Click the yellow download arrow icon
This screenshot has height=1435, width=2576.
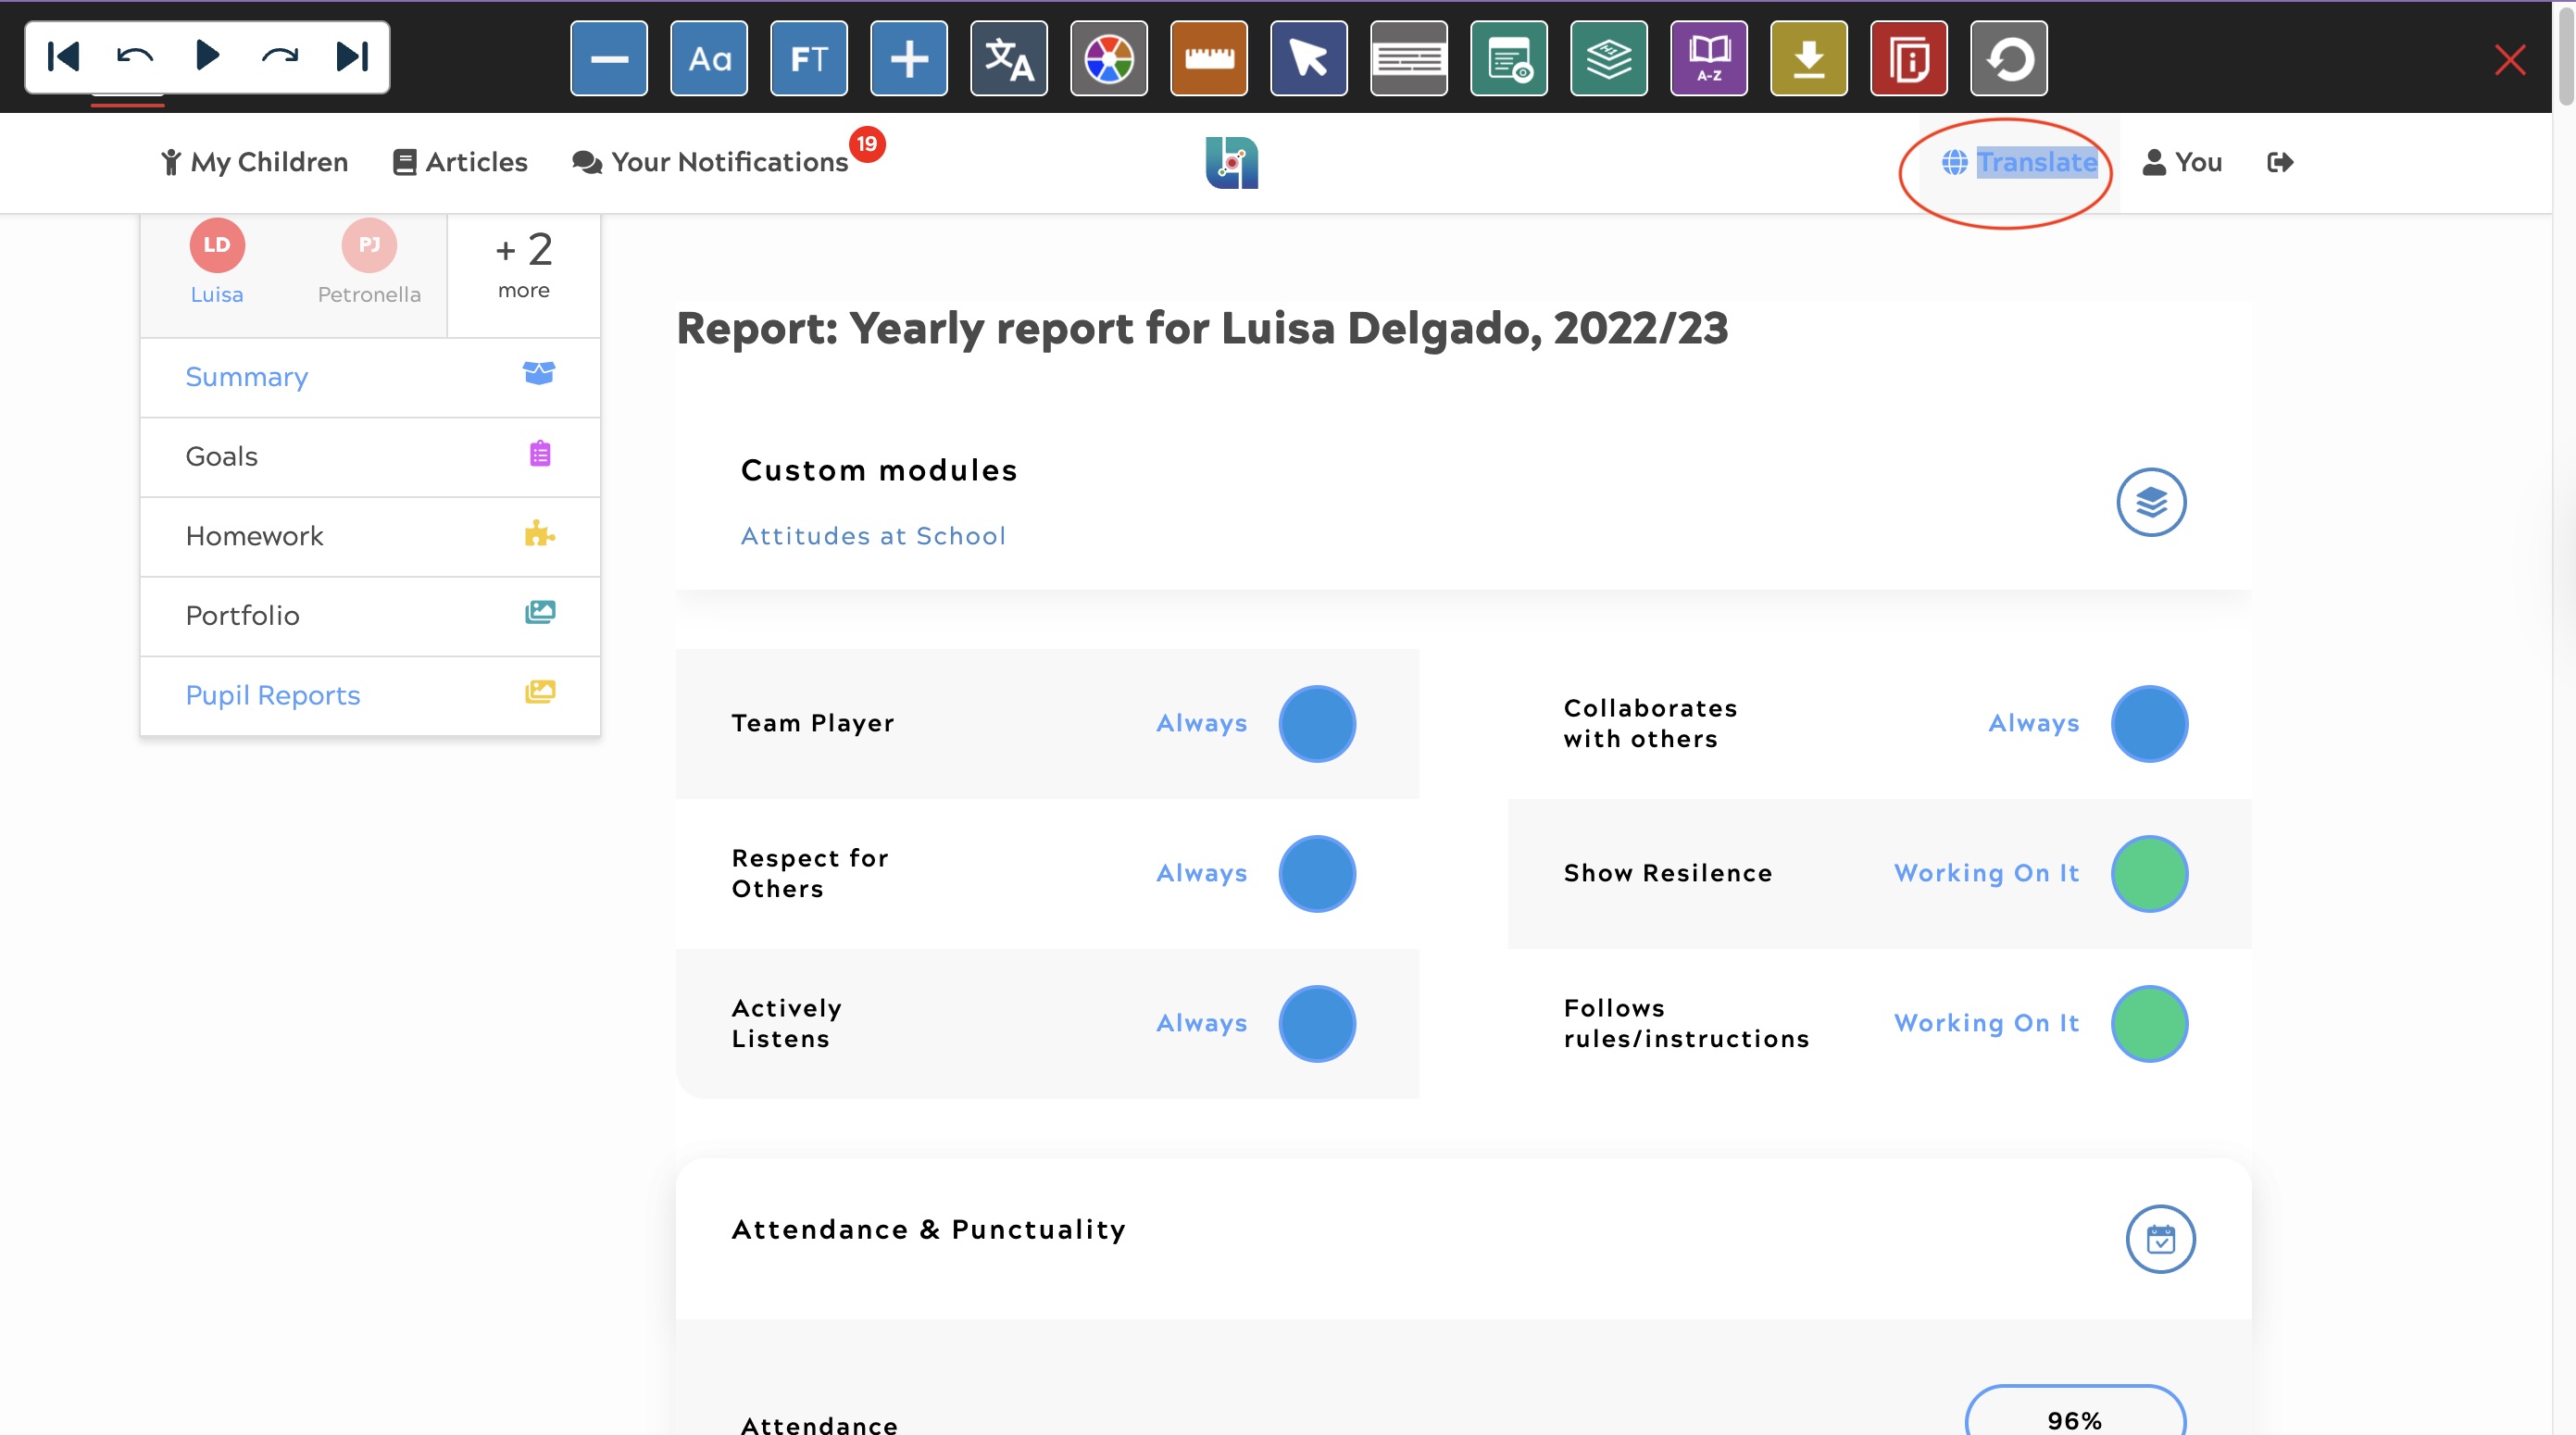[x=1808, y=58]
